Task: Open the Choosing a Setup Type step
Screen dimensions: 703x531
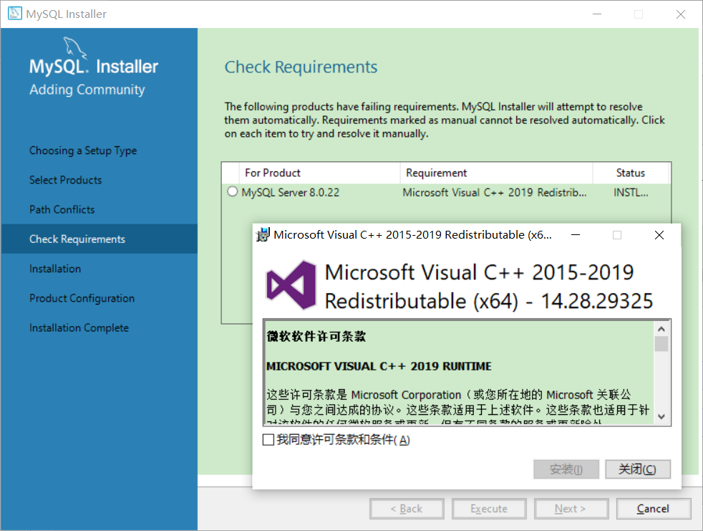Action: tap(83, 150)
